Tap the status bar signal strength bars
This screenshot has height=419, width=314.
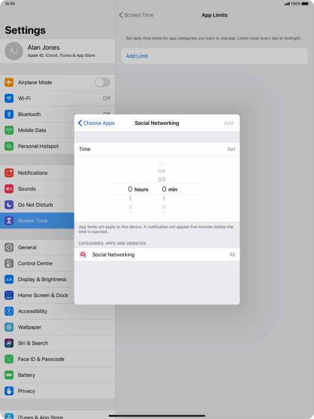point(287,4)
